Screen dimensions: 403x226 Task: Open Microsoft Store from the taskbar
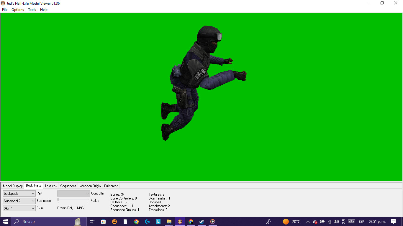(x=103, y=222)
